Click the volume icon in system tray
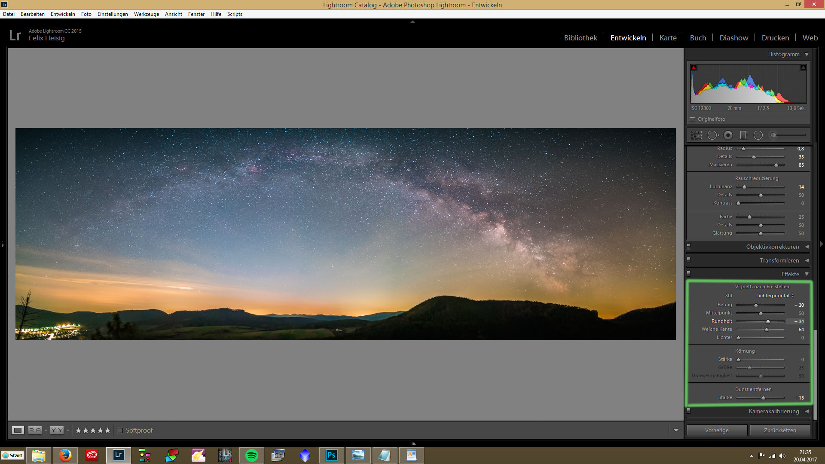The width and height of the screenshot is (825, 464). click(782, 456)
